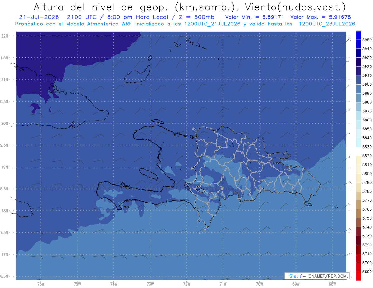Image resolution: width=373 pixels, height=288 pixels.
Task: Pick the legend color band between 5700 and 5710
Action: coord(358,258)
